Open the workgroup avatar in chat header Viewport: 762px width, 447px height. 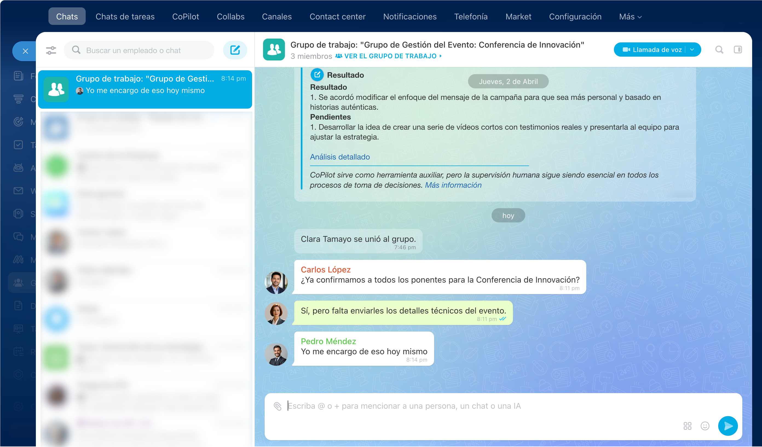click(x=274, y=50)
